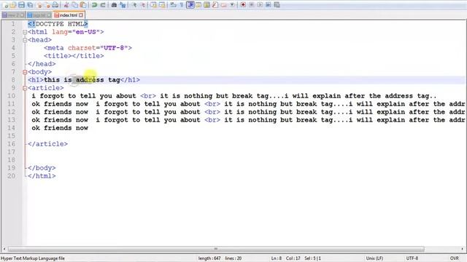Zoom out using the toolbar icon
This screenshot has width=467, height=262.
click(x=143, y=5)
